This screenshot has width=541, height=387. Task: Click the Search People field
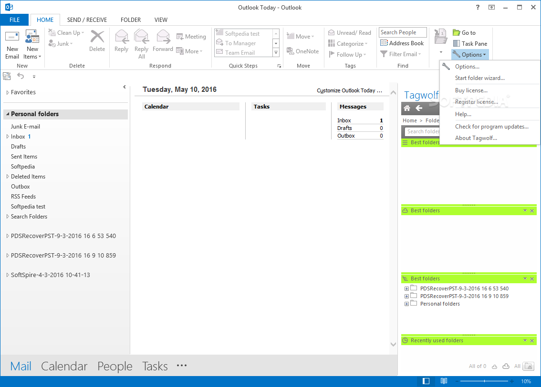[x=403, y=32]
